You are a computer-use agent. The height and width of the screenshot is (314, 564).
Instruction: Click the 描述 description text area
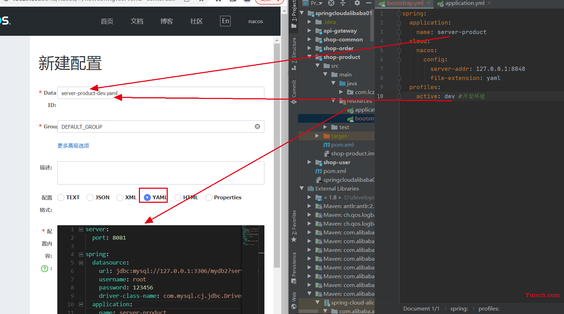[161, 173]
